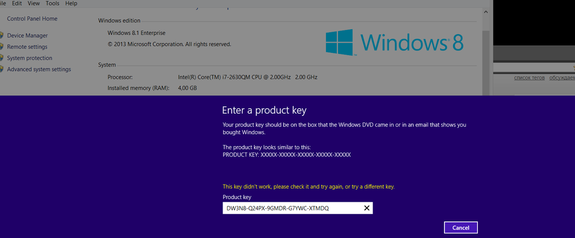Clear the product key with the X icon

point(367,208)
